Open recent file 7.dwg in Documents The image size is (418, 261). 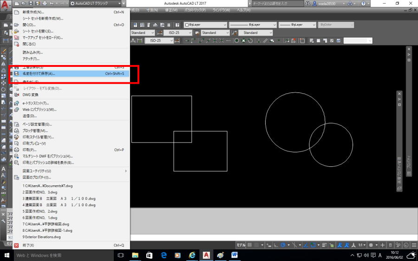coord(72,186)
